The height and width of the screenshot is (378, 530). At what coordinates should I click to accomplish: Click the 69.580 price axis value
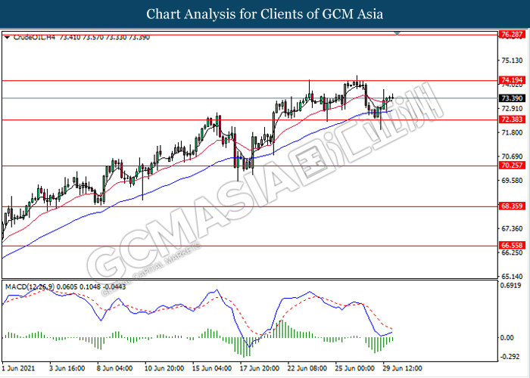pyautogui.click(x=512, y=181)
